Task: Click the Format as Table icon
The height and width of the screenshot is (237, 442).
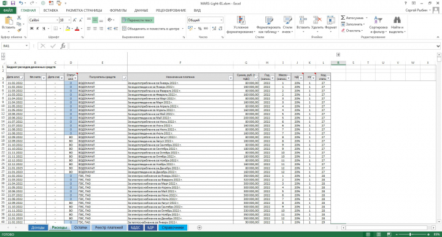Action: (x=269, y=20)
